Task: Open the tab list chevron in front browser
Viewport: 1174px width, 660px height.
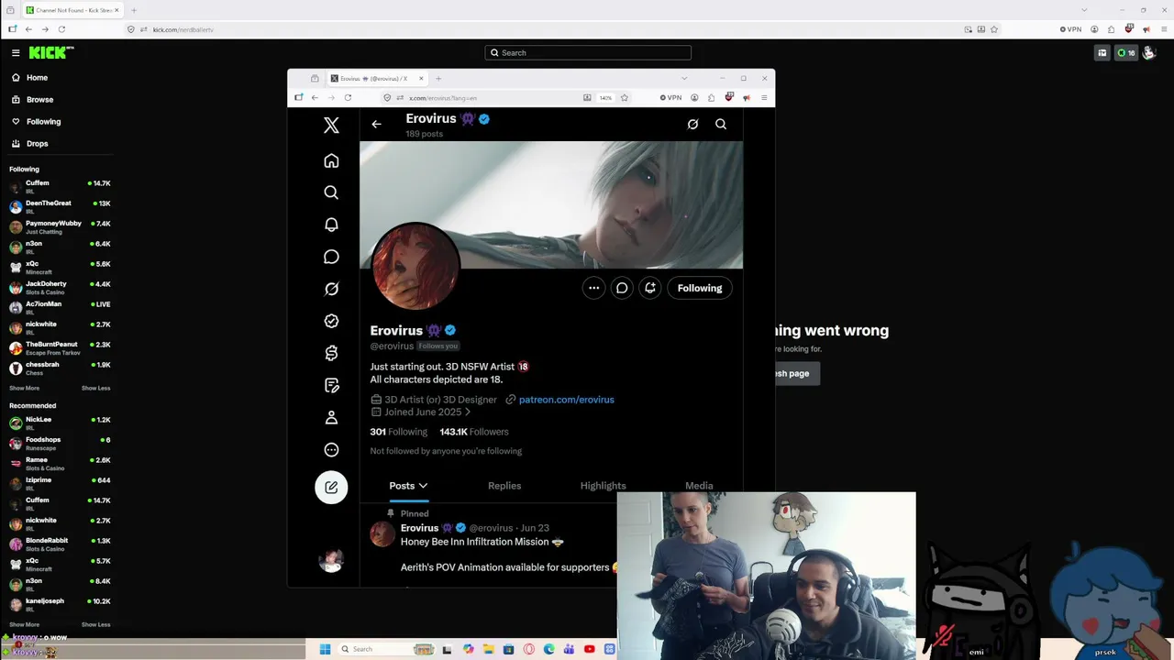Action: (683, 78)
